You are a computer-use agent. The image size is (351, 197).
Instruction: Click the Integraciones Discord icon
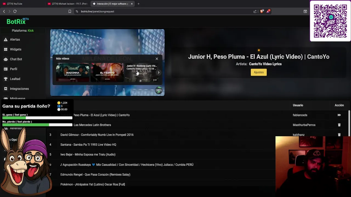[x=5, y=89]
